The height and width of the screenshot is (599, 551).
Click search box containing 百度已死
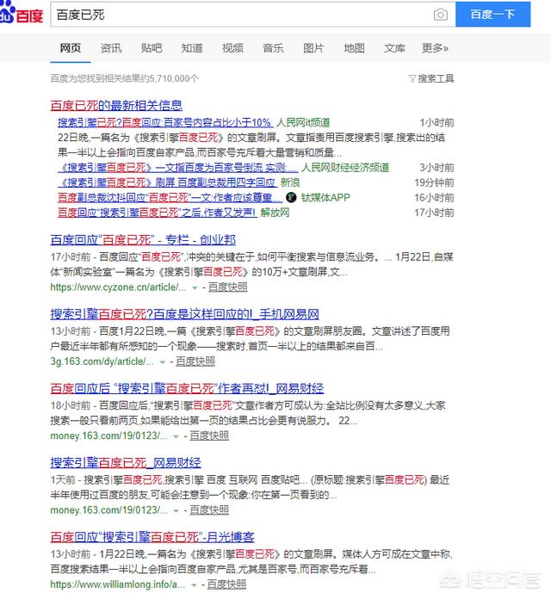(252, 15)
